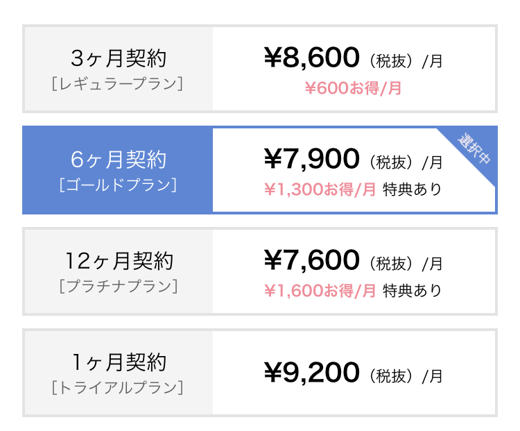Click the ［ゴールドプラン］ label
Viewport: 520px width, 431px height.
(x=118, y=185)
